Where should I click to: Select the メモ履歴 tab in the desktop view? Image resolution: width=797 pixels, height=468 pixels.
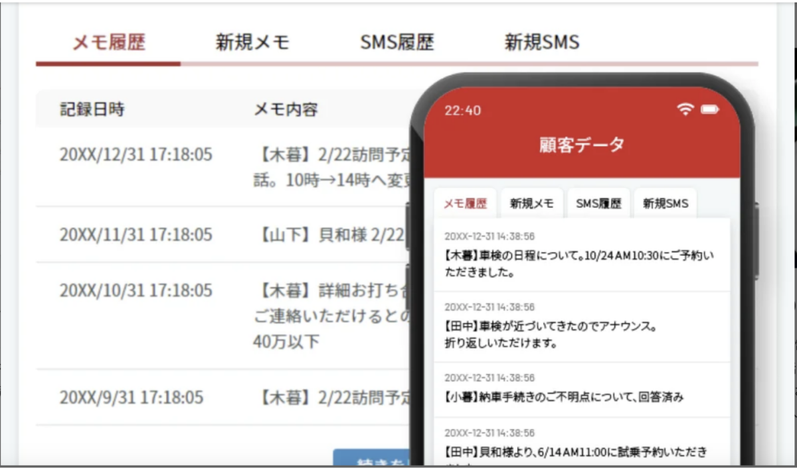coord(108,42)
